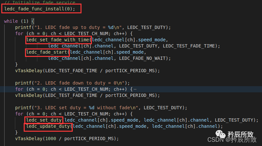The width and height of the screenshot is (262, 146).
Task: Click the ledc_set_duty function name
Action: [x=44, y=120]
